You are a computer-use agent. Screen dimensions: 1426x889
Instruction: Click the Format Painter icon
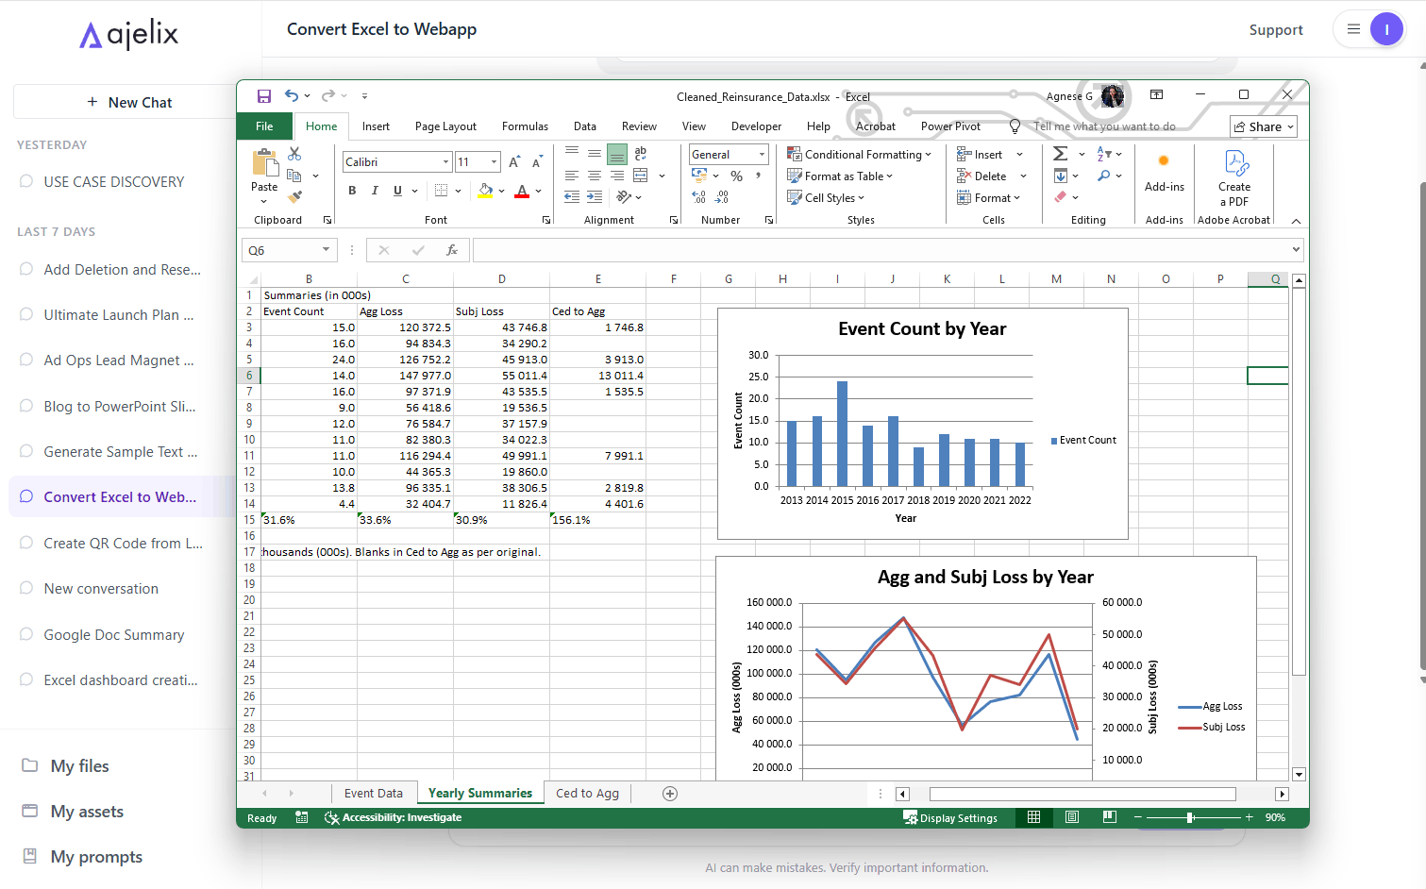point(294,197)
